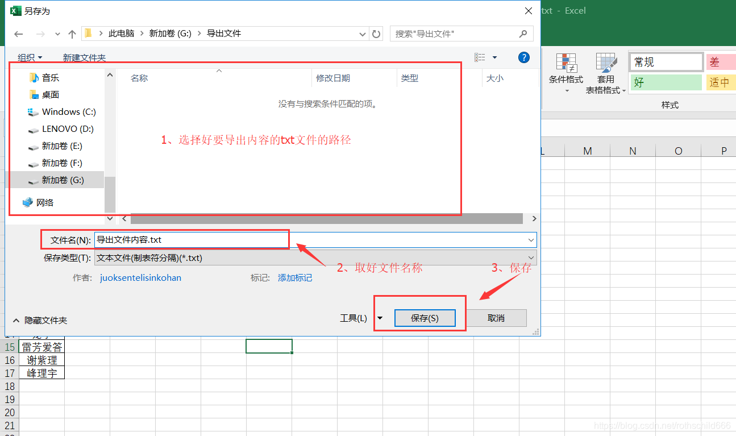Viewport: 736px width, 436px height.
Task: Change the file view layout icon
Action: coord(480,57)
